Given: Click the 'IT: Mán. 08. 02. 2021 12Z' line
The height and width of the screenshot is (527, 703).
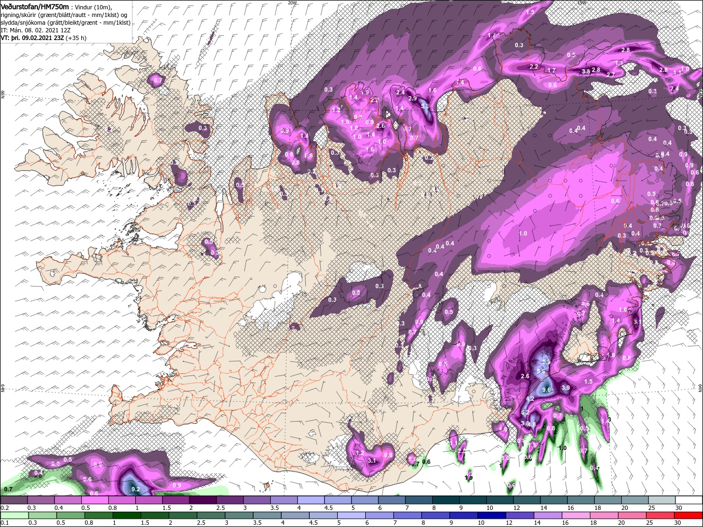Looking at the screenshot, I should tap(35, 30).
